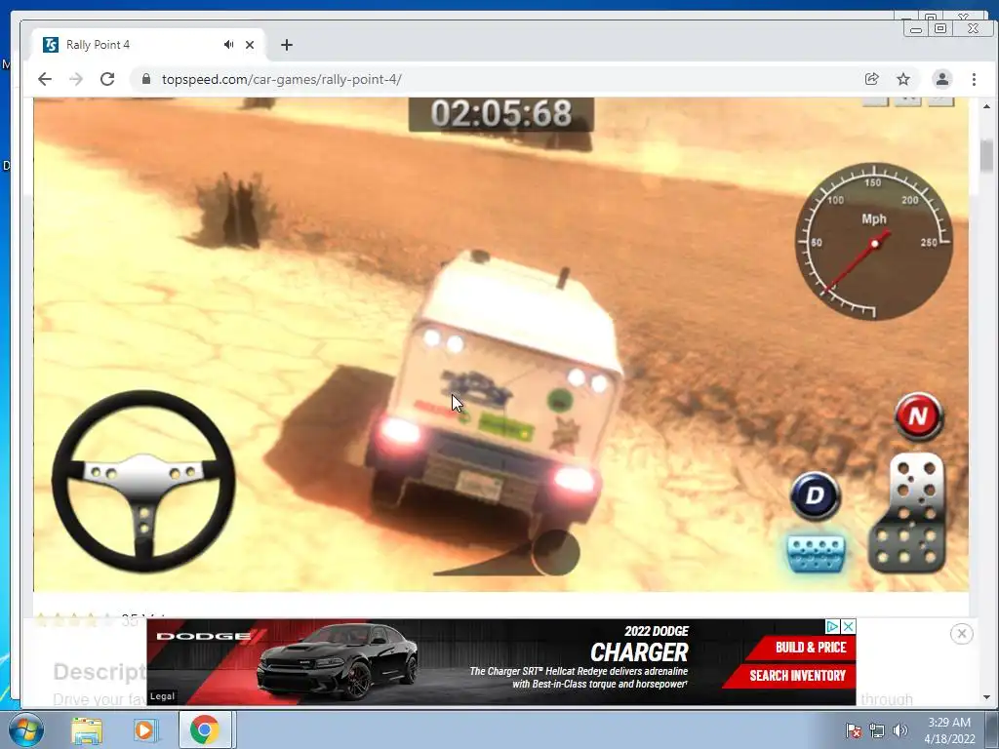Open the Windows Start menu
The image size is (999, 749).
coord(26,729)
